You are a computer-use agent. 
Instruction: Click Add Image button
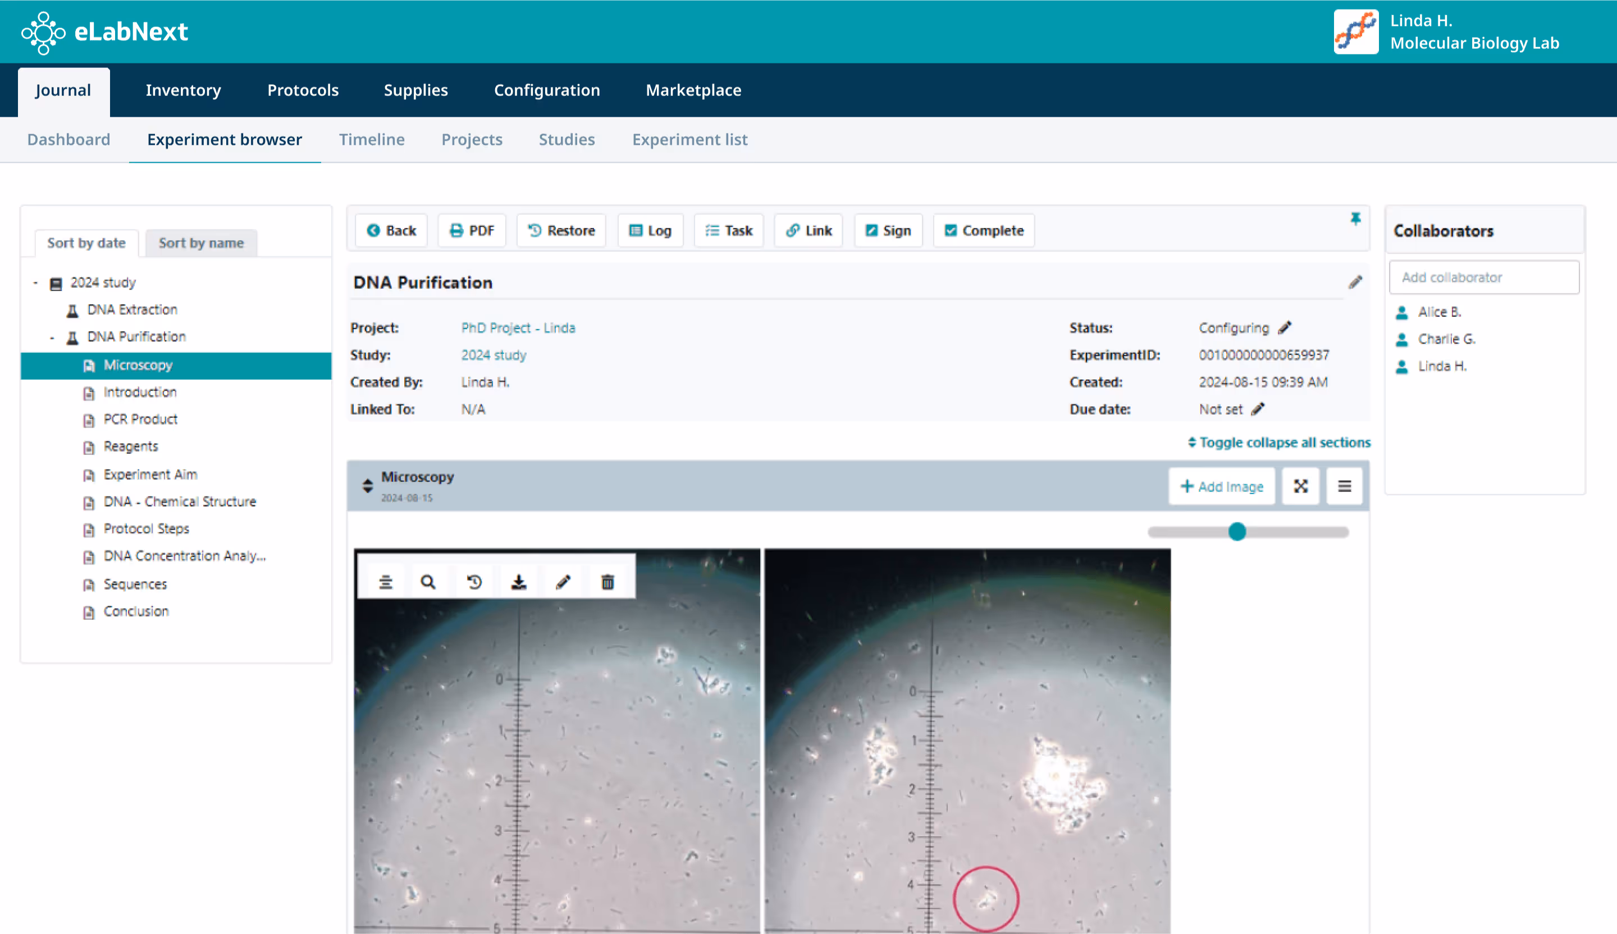tap(1222, 486)
